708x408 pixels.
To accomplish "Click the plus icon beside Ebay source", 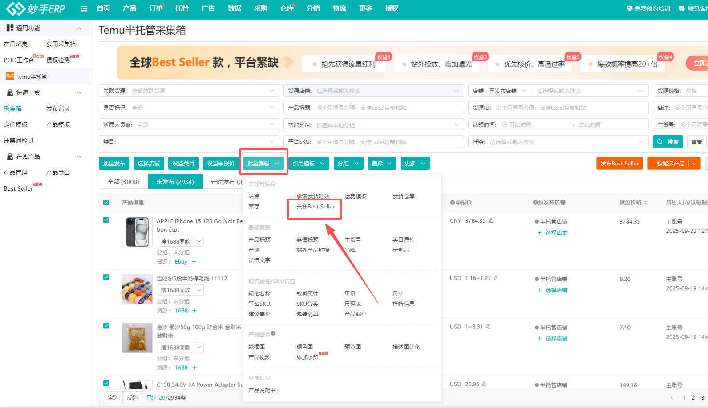I will click(x=194, y=262).
